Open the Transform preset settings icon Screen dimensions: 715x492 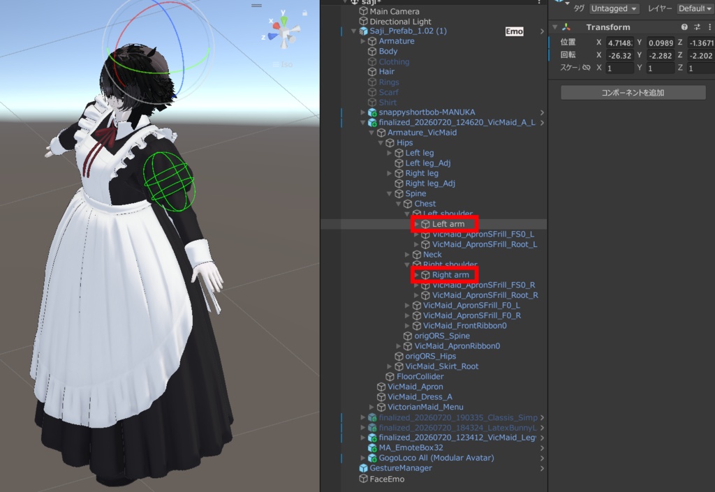pos(698,27)
